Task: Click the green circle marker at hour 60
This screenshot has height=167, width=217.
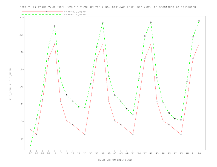Action: tap(151, 22)
